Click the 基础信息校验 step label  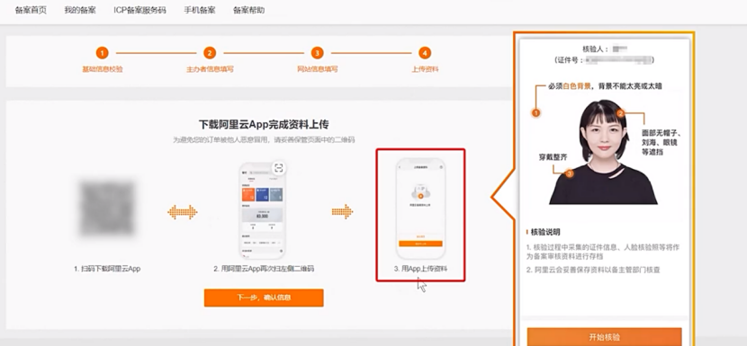(103, 69)
